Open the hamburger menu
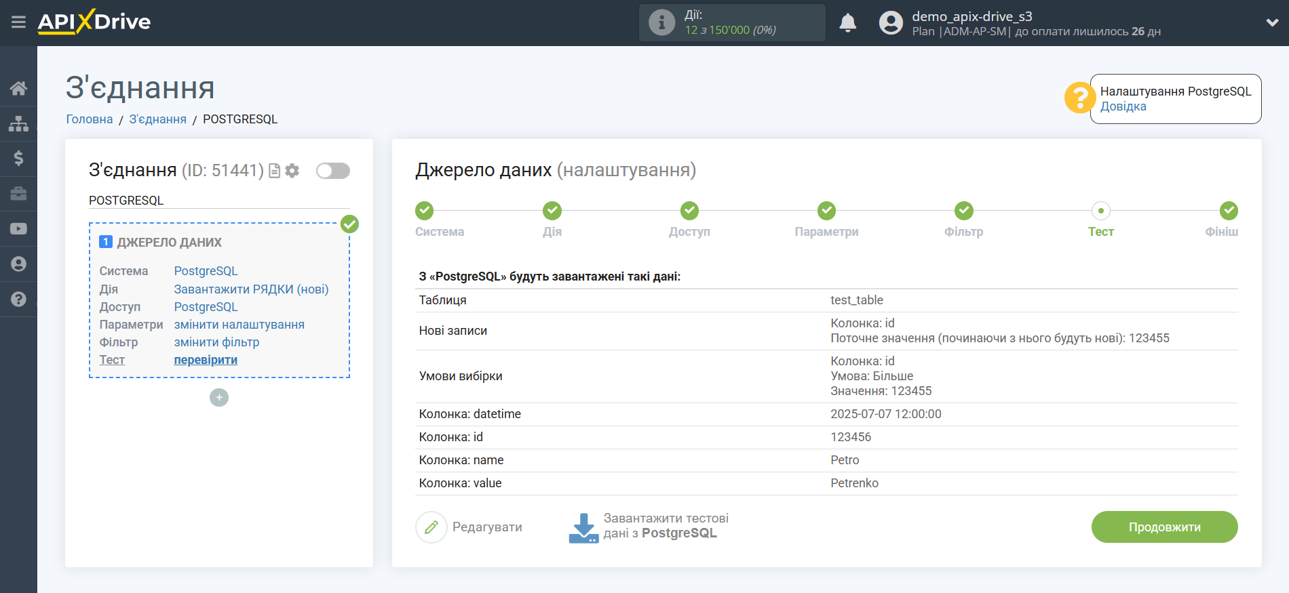Image resolution: width=1289 pixels, height=593 pixels. [18, 22]
